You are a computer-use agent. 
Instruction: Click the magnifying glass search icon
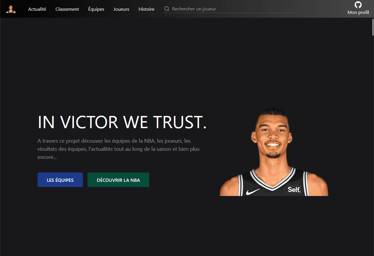tap(167, 9)
